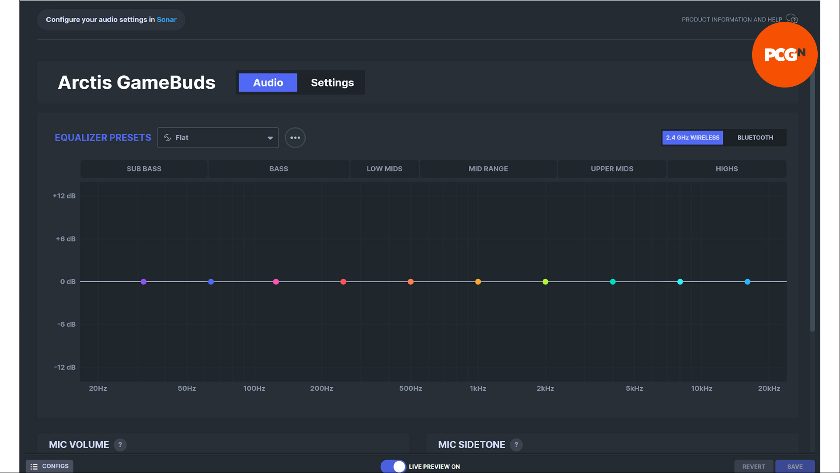Click the Revert button
Viewport: 840px width, 473px height.
pos(753,466)
